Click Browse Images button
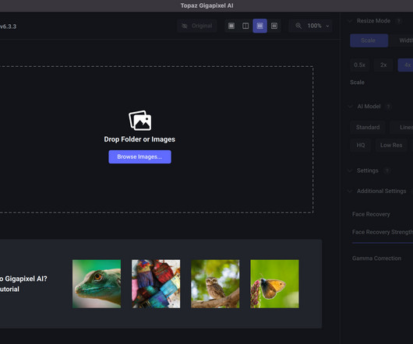This screenshot has height=344, width=413. [x=139, y=156]
